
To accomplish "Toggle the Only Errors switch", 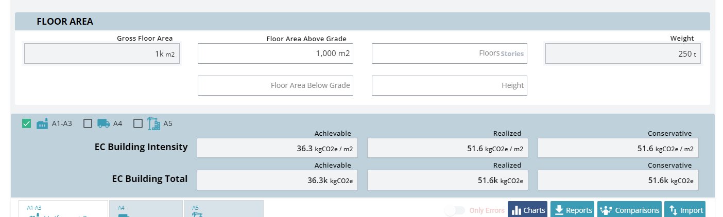I will [x=455, y=210].
